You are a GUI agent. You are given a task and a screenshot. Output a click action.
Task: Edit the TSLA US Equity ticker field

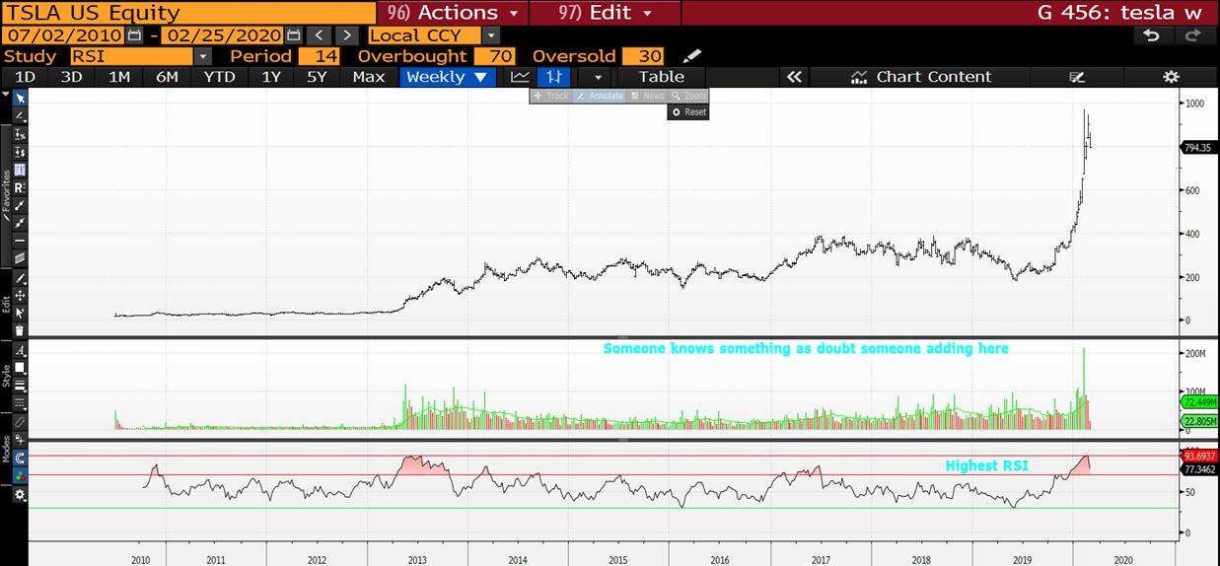[188, 13]
